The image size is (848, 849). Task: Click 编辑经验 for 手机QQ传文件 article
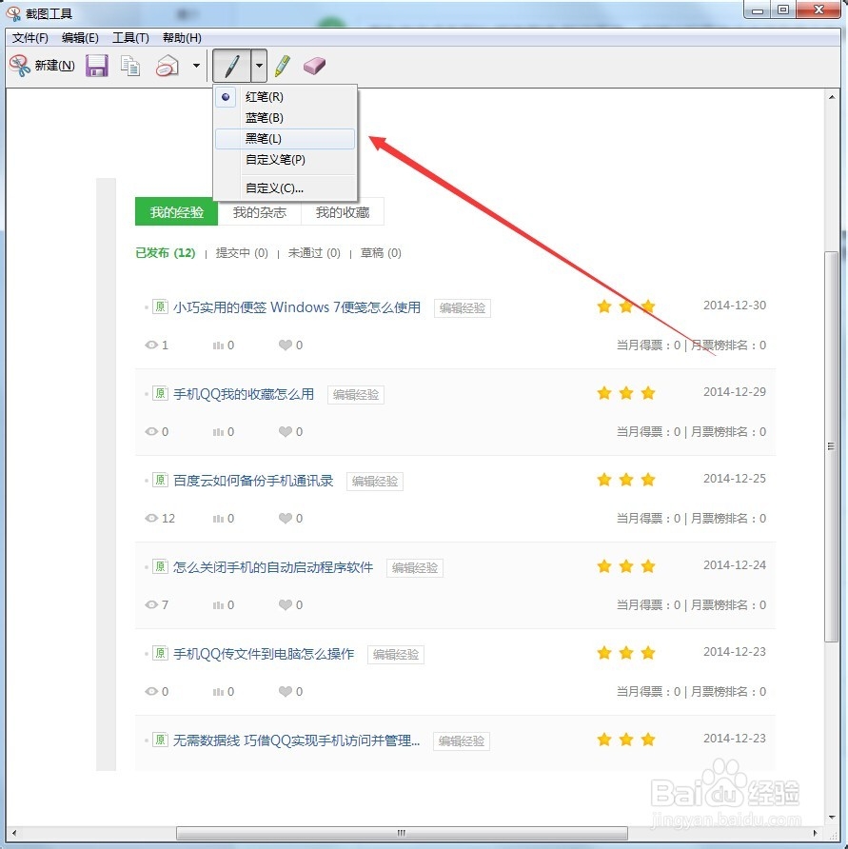pos(396,655)
